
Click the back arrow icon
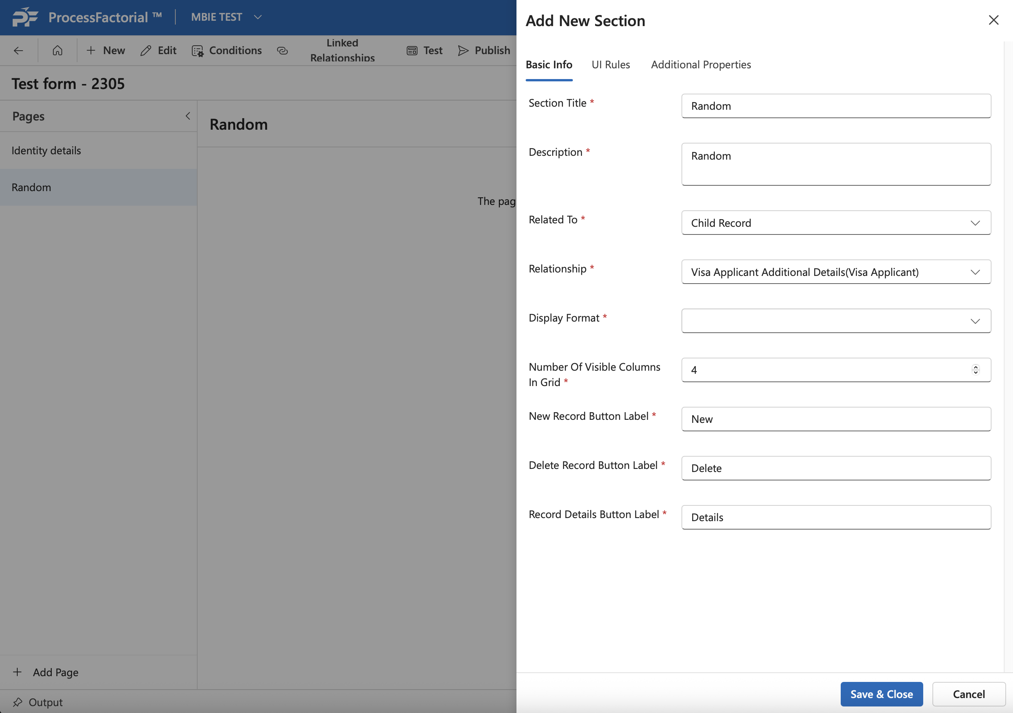pos(18,51)
